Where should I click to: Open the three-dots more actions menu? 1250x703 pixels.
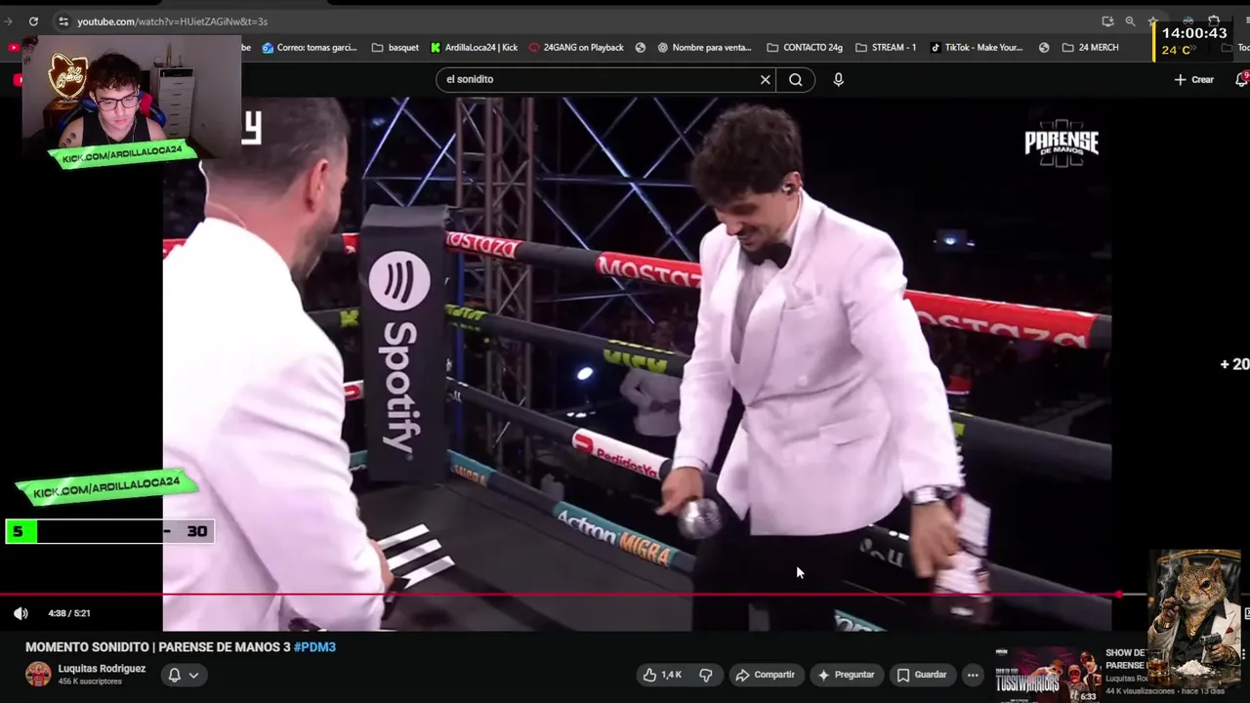pyautogui.click(x=973, y=675)
